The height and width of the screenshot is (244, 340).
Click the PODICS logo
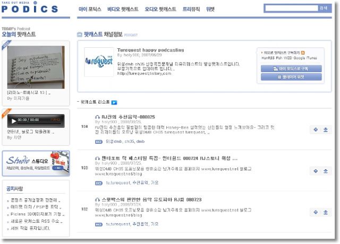click(x=30, y=7)
